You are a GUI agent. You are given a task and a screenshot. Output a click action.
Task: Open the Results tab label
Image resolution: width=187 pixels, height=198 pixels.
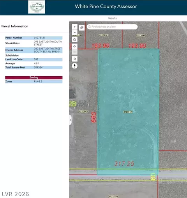112,18
